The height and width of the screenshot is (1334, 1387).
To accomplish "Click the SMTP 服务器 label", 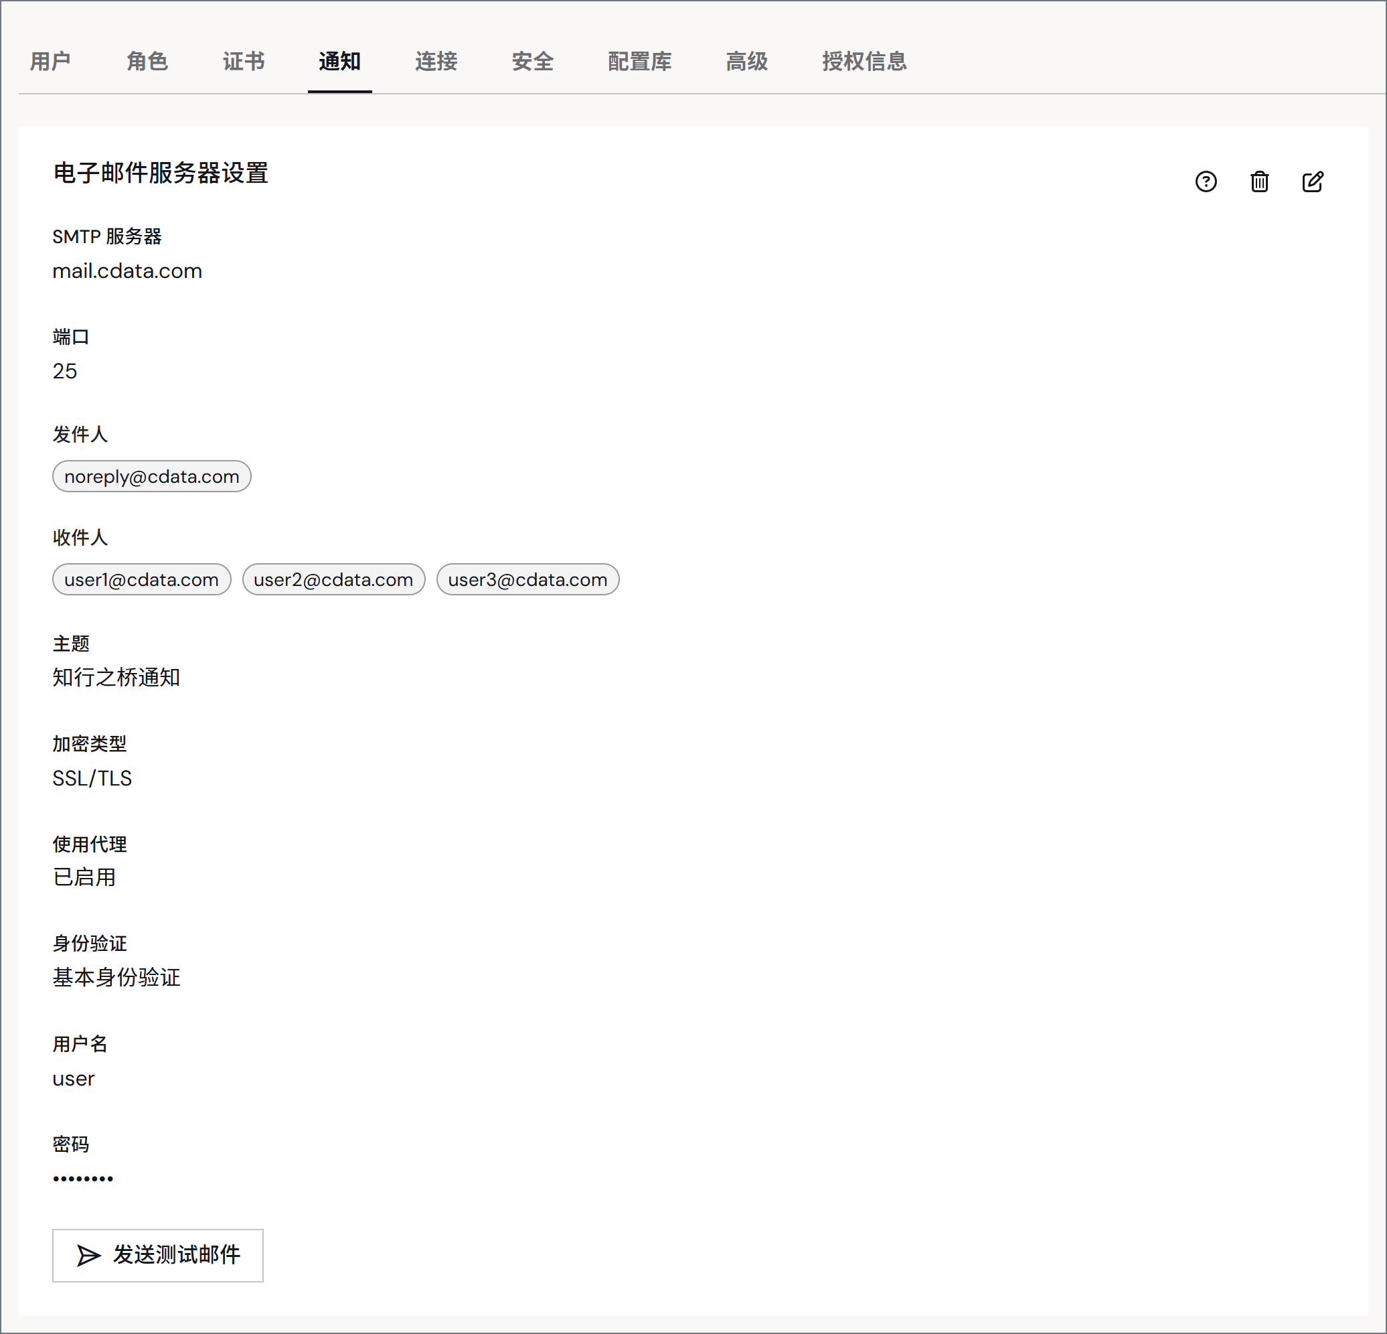I will 107,236.
